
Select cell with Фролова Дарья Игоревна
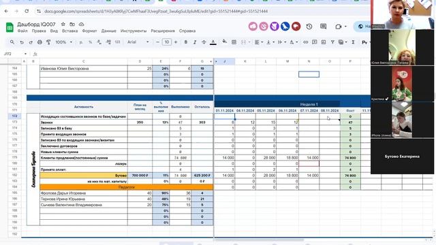(x=84, y=193)
